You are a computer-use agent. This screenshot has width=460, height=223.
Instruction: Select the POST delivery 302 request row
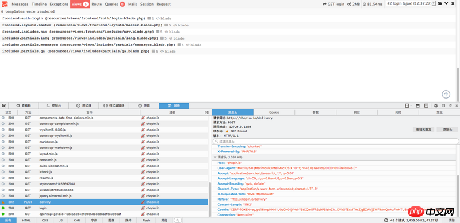point(104,202)
